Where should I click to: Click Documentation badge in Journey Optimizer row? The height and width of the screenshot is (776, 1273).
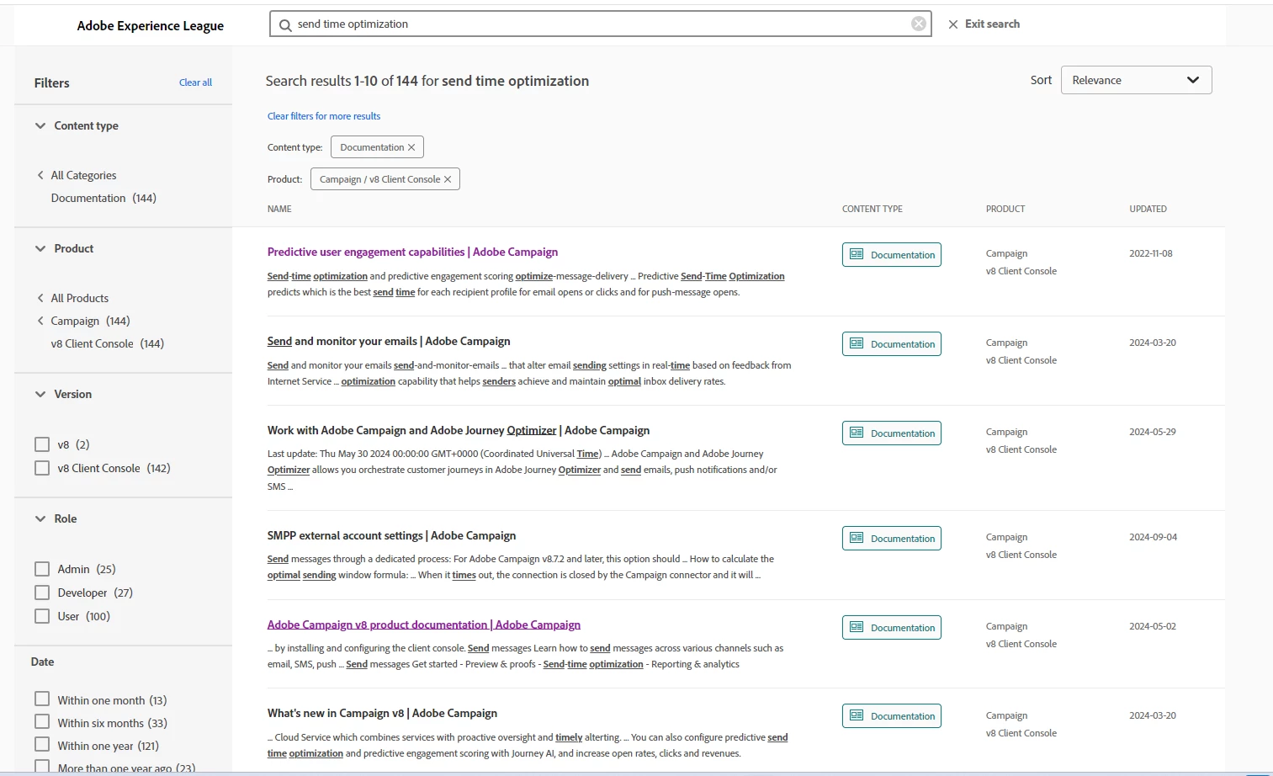pos(892,433)
